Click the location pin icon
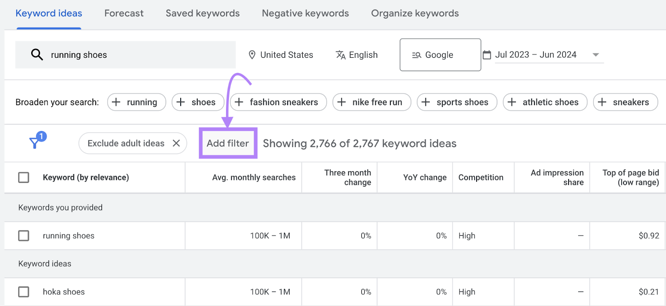 252,55
